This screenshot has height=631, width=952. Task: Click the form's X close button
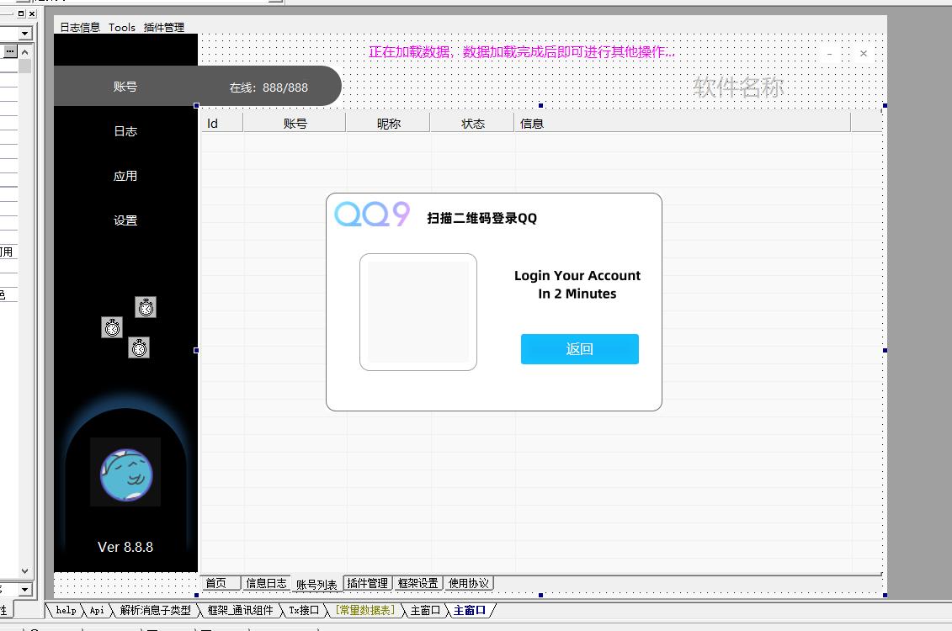tap(864, 53)
